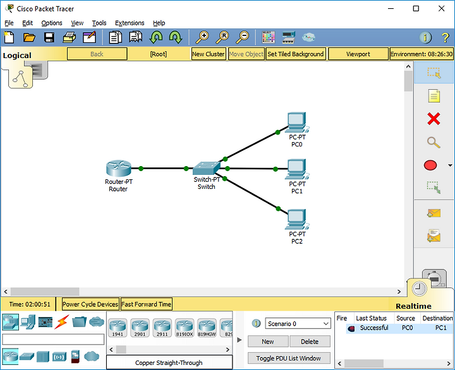Zoom in with plus magnifier icon
Image resolution: width=455 pixels, height=370 pixels.
point(202,37)
